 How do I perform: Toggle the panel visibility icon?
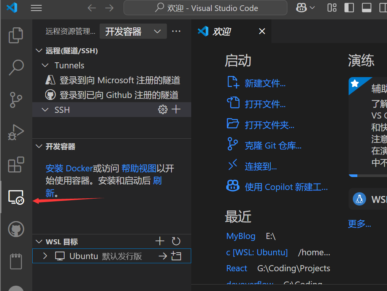point(366,7)
